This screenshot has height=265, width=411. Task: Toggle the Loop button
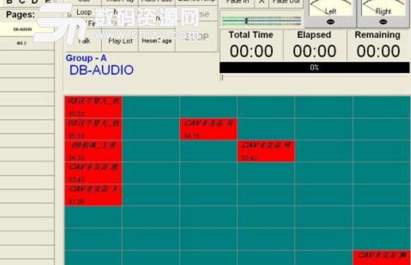(x=84, y=12)
